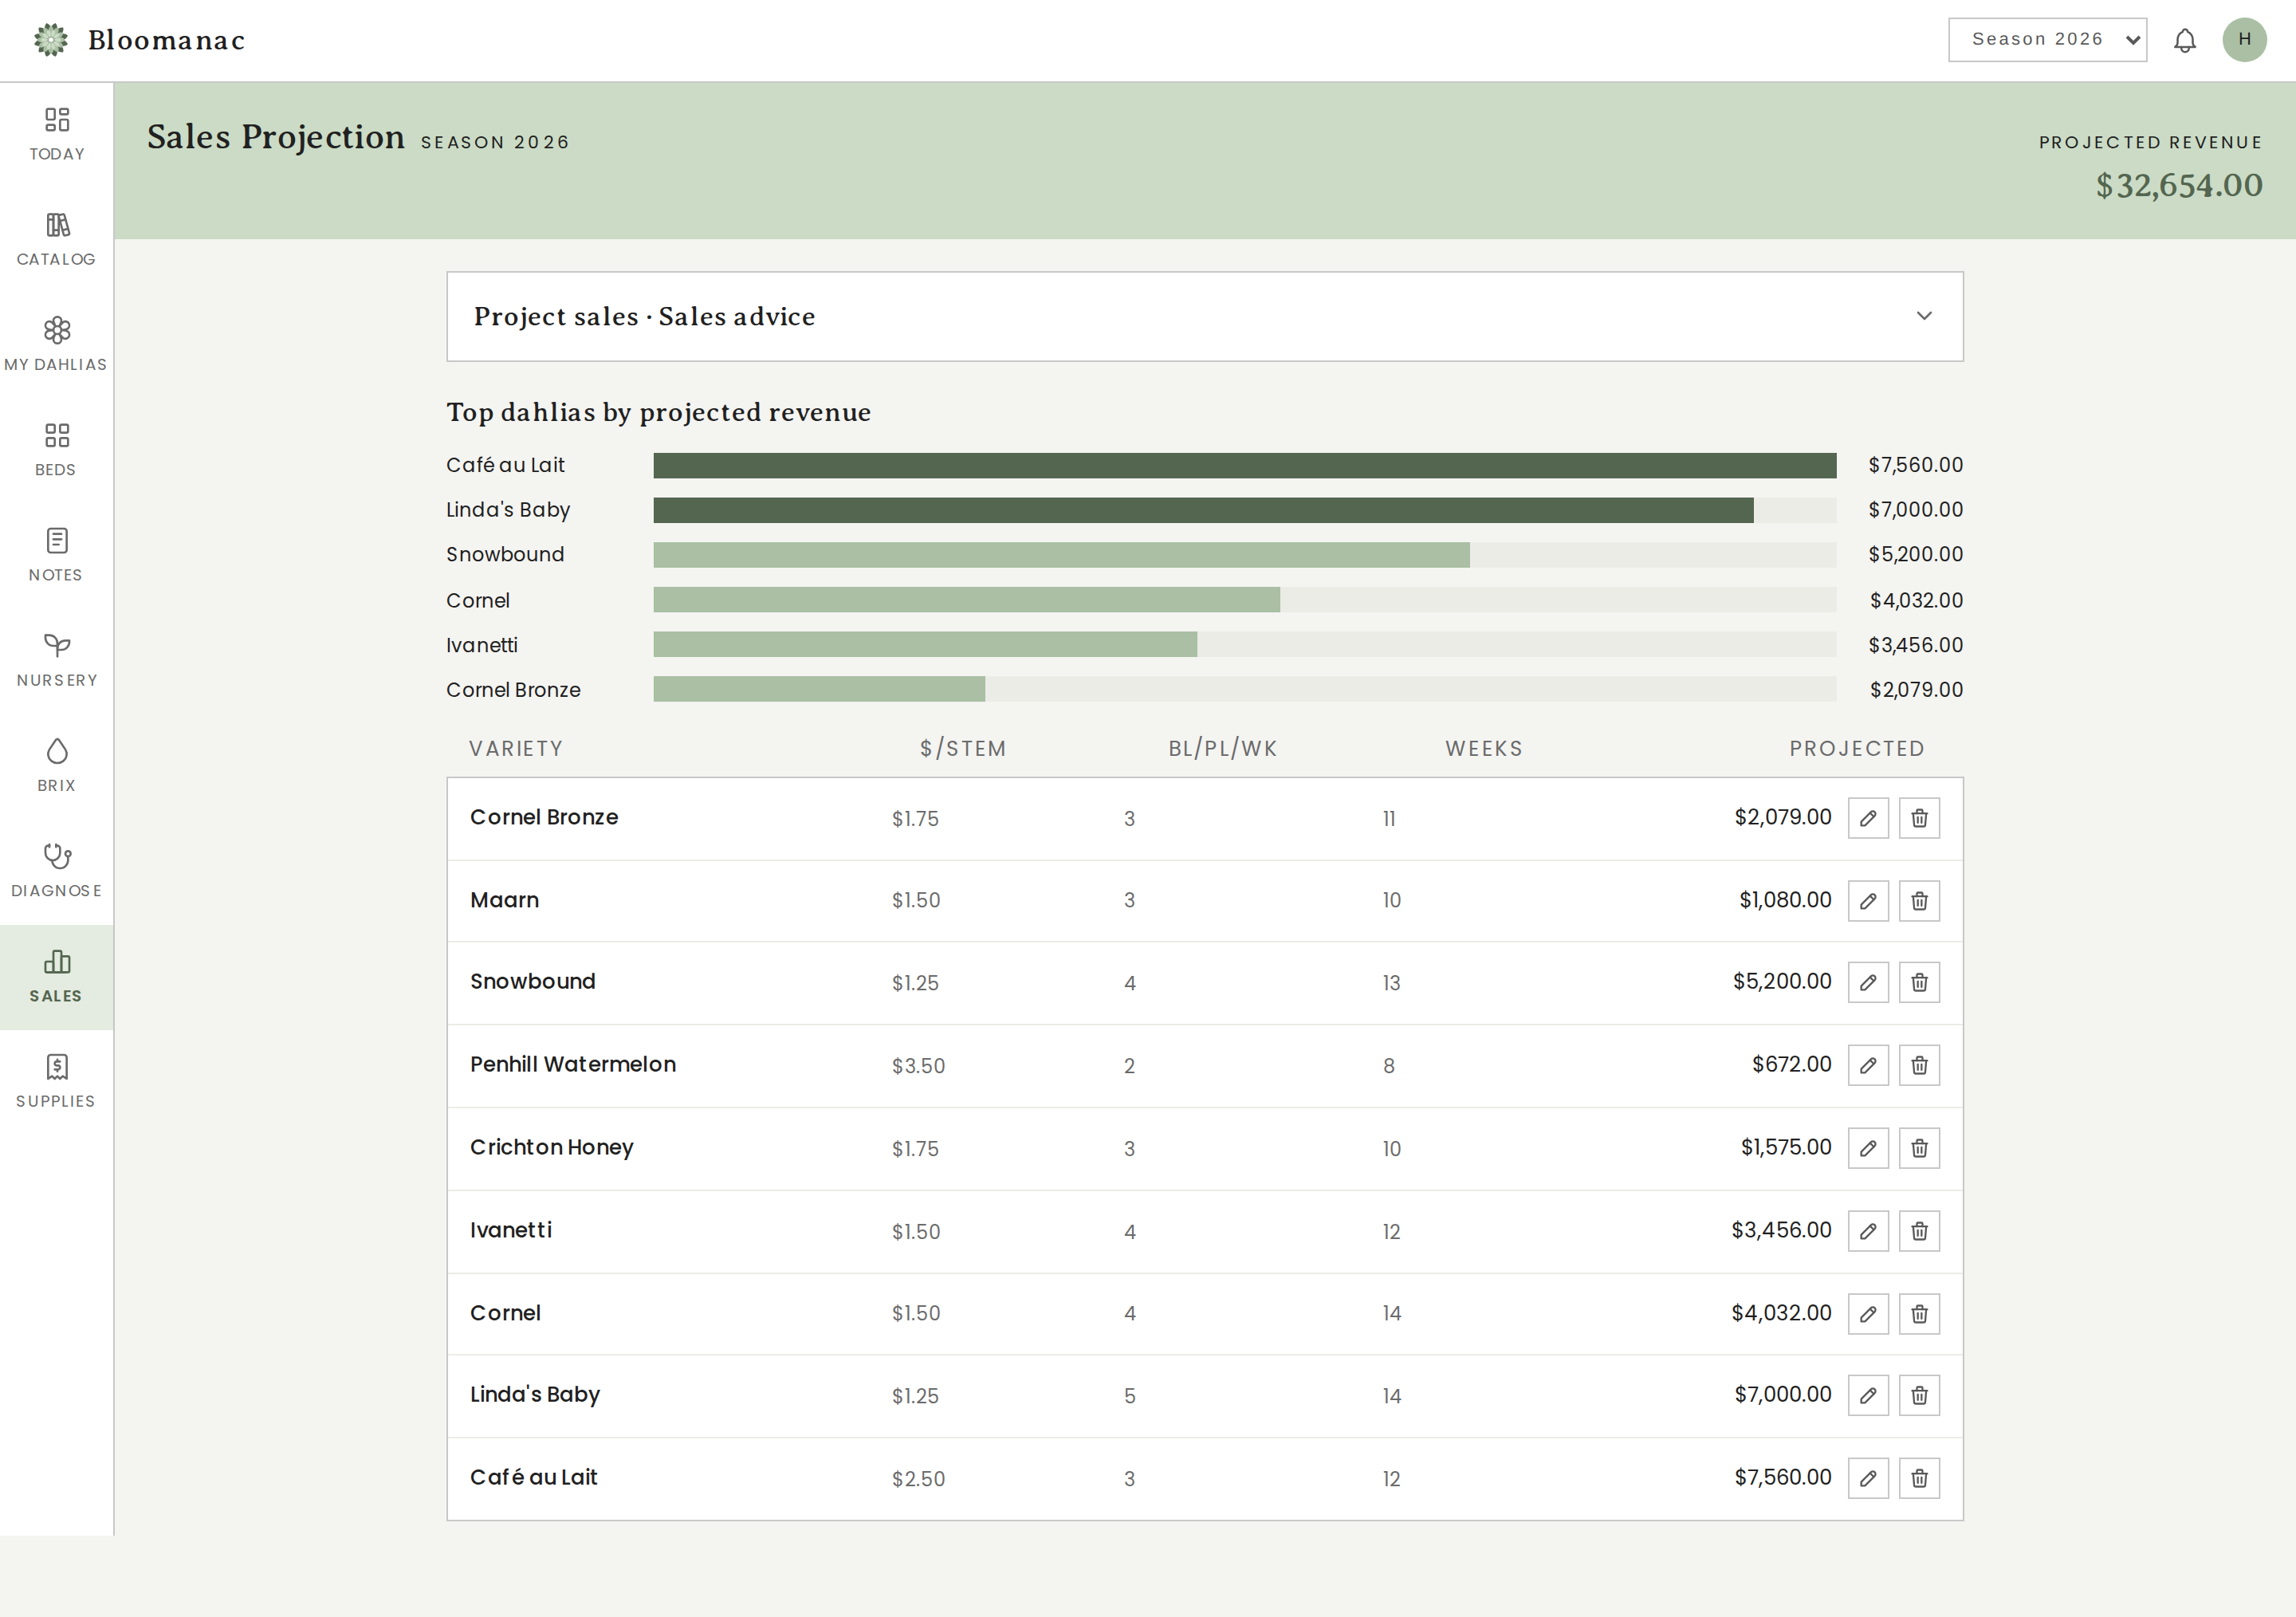This screenshot has height=1617, width=2296.
Task: Click Penhill Watermelon variety name
Action: [x=573, y=1064]
